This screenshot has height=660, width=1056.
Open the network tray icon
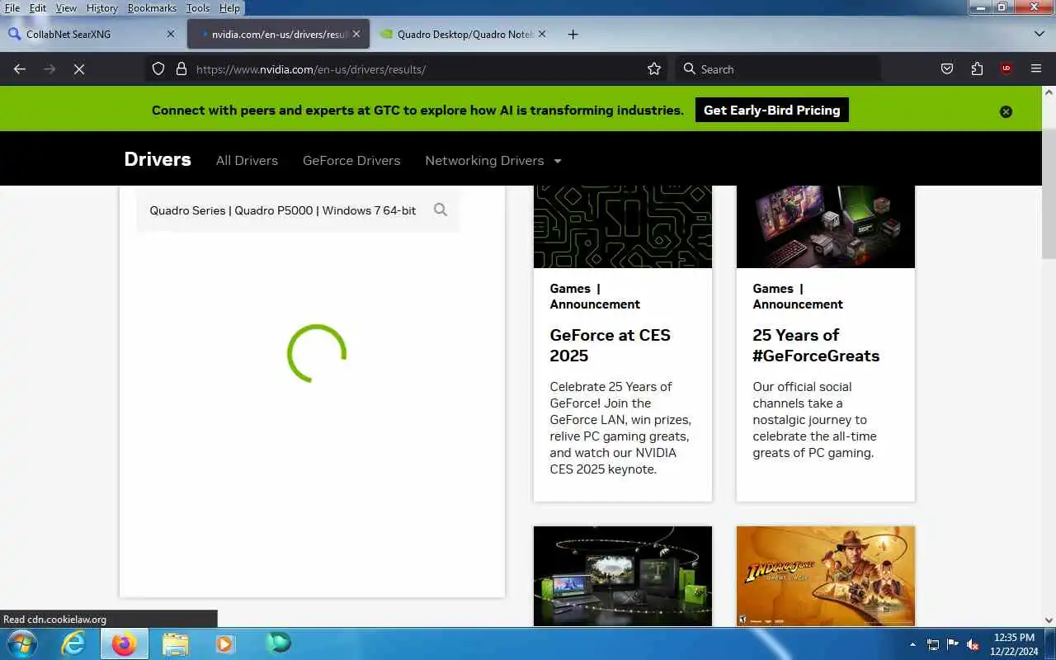click(x=933, y=644)
